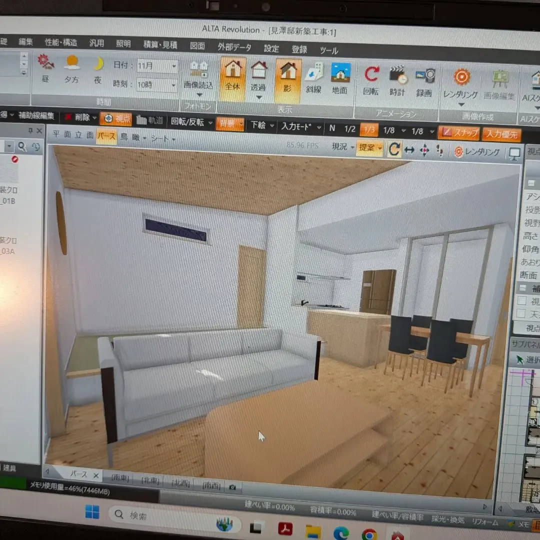Open the 照明 menu
Viewport: 540px width, 540px height.
point(123,43)
